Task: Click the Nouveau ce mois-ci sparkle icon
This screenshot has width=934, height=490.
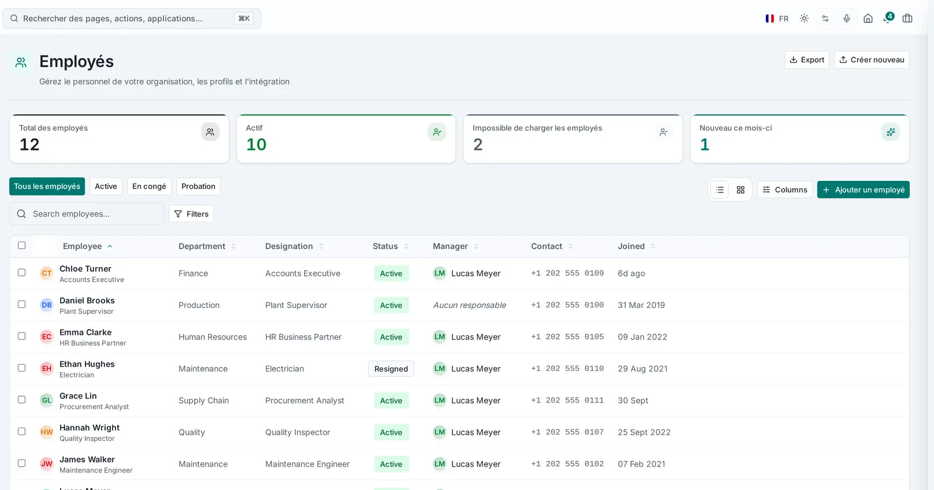Action: [891, 132]
